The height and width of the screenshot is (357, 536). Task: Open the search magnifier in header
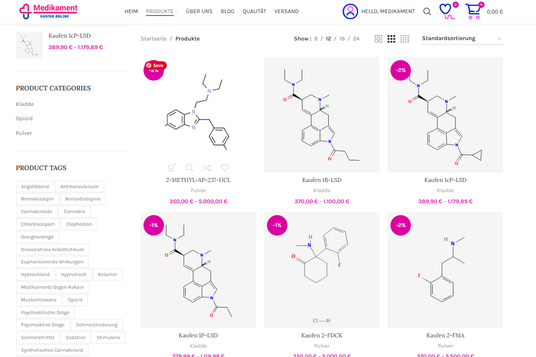tap(427, 11)
